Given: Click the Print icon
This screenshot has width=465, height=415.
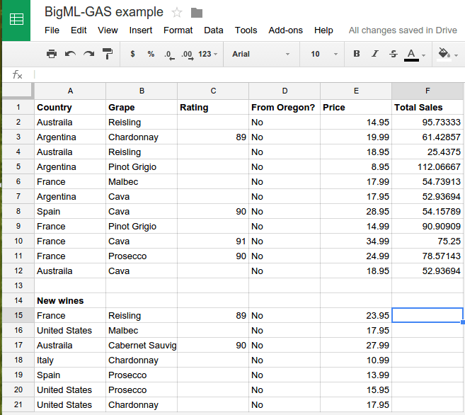Looking at the screenshot, I should [52, 54].
